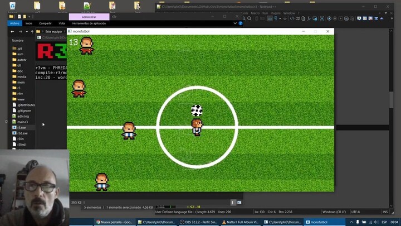Switch Explorer to details view icon
401x226 pixels.
232,203
